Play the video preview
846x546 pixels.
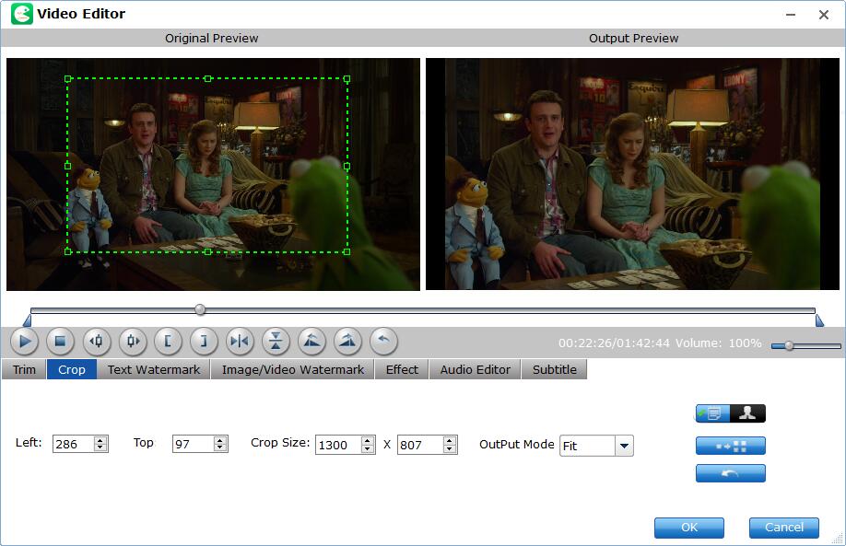point(24,342)
